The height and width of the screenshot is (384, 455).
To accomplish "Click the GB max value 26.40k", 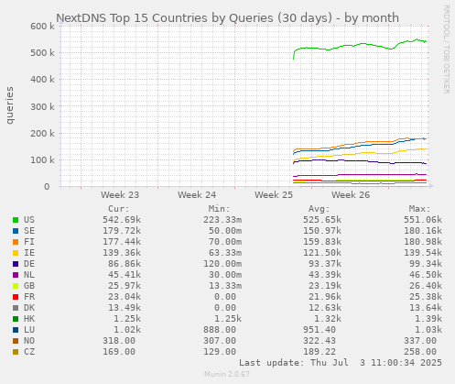I will tap(426, 286).
